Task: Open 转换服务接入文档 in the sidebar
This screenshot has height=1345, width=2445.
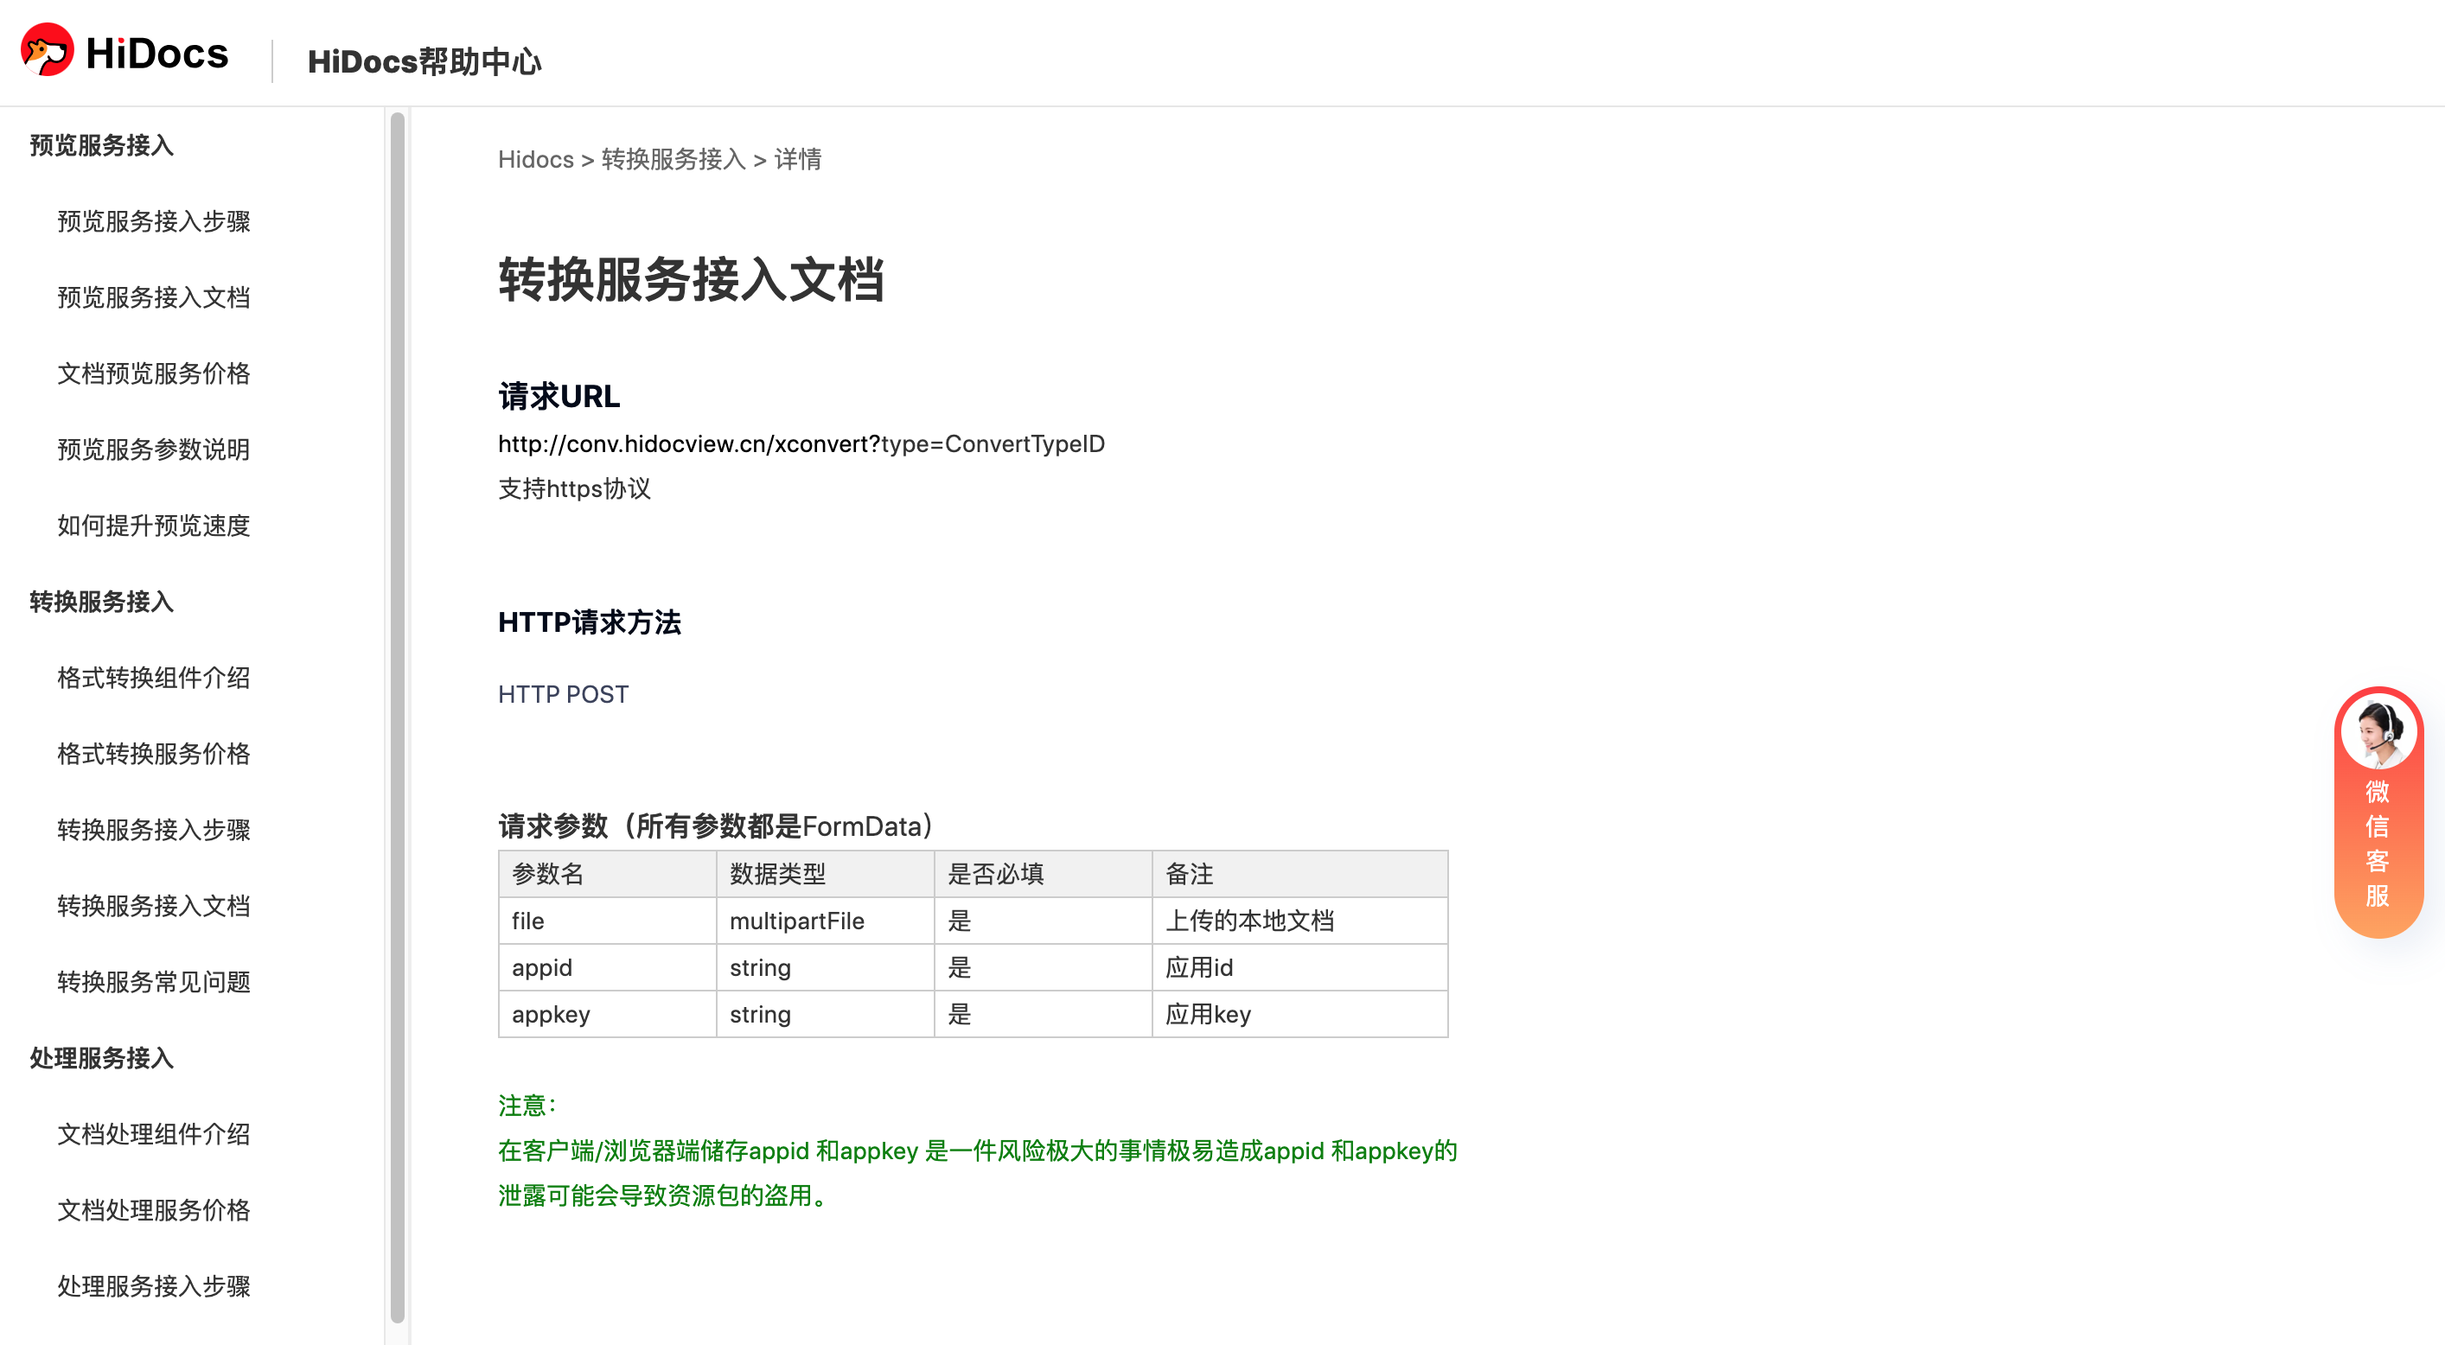Action: click(154, 906)
